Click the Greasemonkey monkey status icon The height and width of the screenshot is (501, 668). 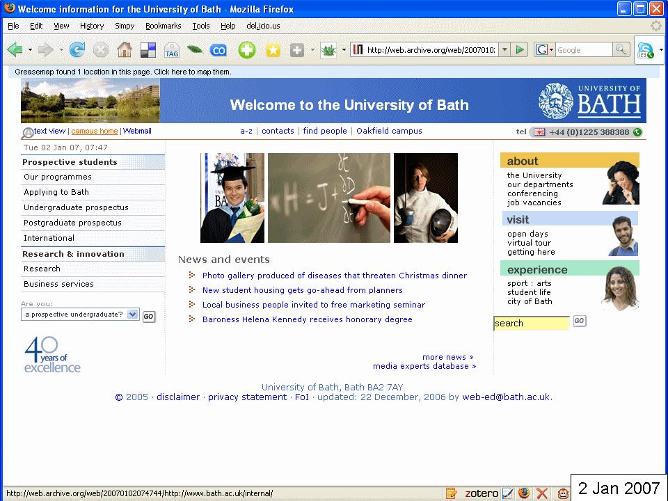point(563,494)
